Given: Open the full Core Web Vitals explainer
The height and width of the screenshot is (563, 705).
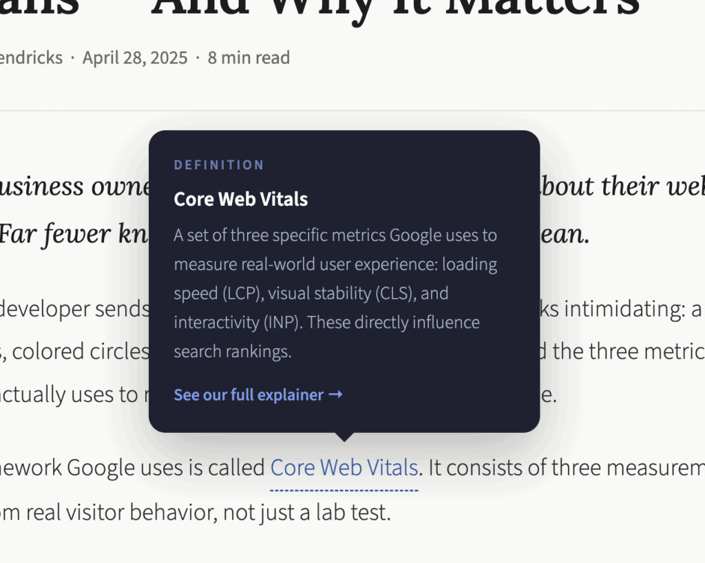Looking at the screenshot, I should pos(249,394).
